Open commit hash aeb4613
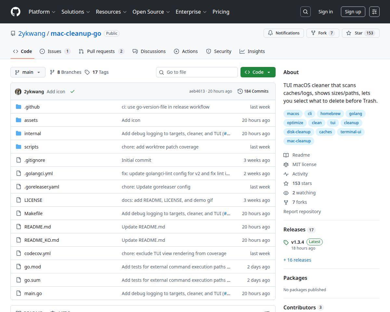Screen dimensions: 390x312 click(x=197, y=91)
